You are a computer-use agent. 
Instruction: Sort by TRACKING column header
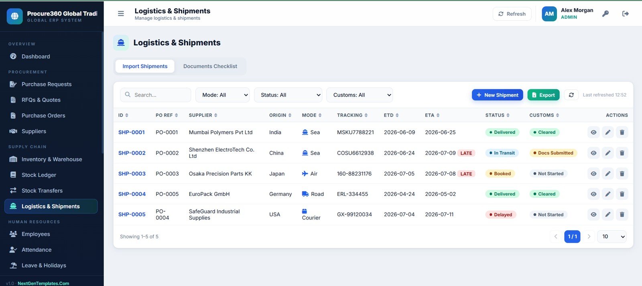coord(352,115)
